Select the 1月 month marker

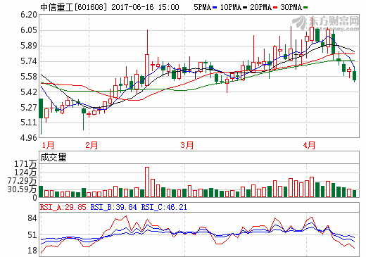(48, 145)
